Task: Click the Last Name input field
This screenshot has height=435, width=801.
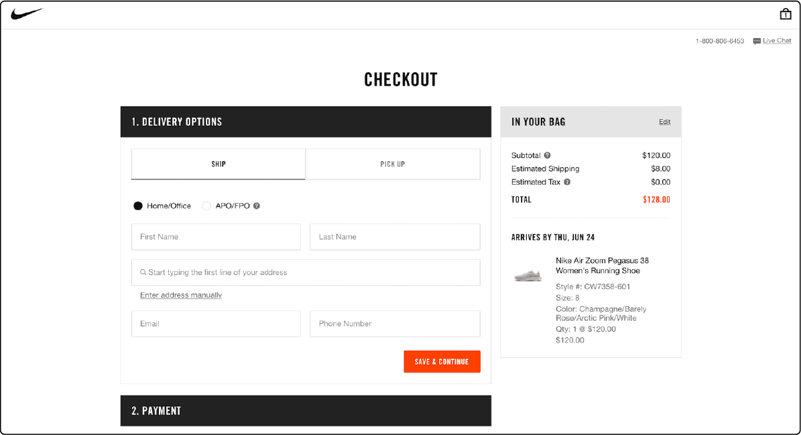Action: [395, 237]
